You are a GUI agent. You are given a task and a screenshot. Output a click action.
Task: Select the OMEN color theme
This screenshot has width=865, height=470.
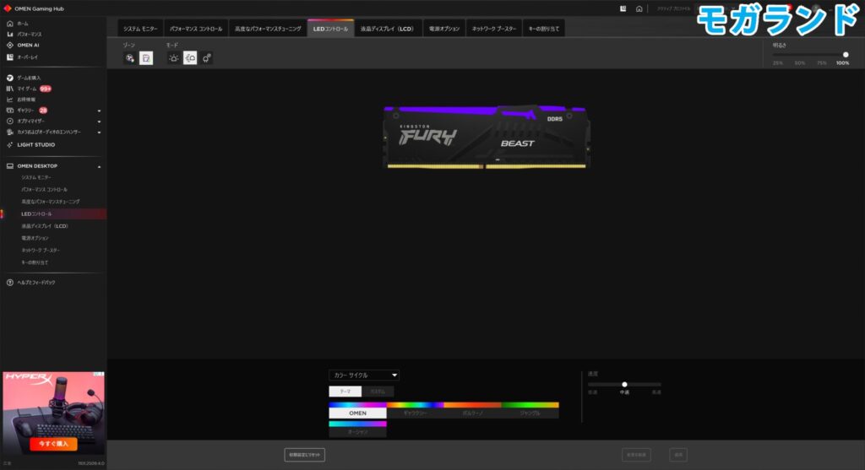tap(357, 413)
